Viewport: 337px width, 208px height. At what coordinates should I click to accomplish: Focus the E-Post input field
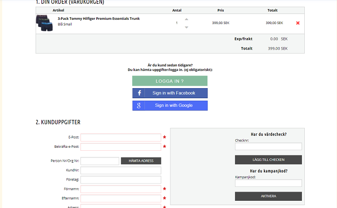click(x=120, y=137)
